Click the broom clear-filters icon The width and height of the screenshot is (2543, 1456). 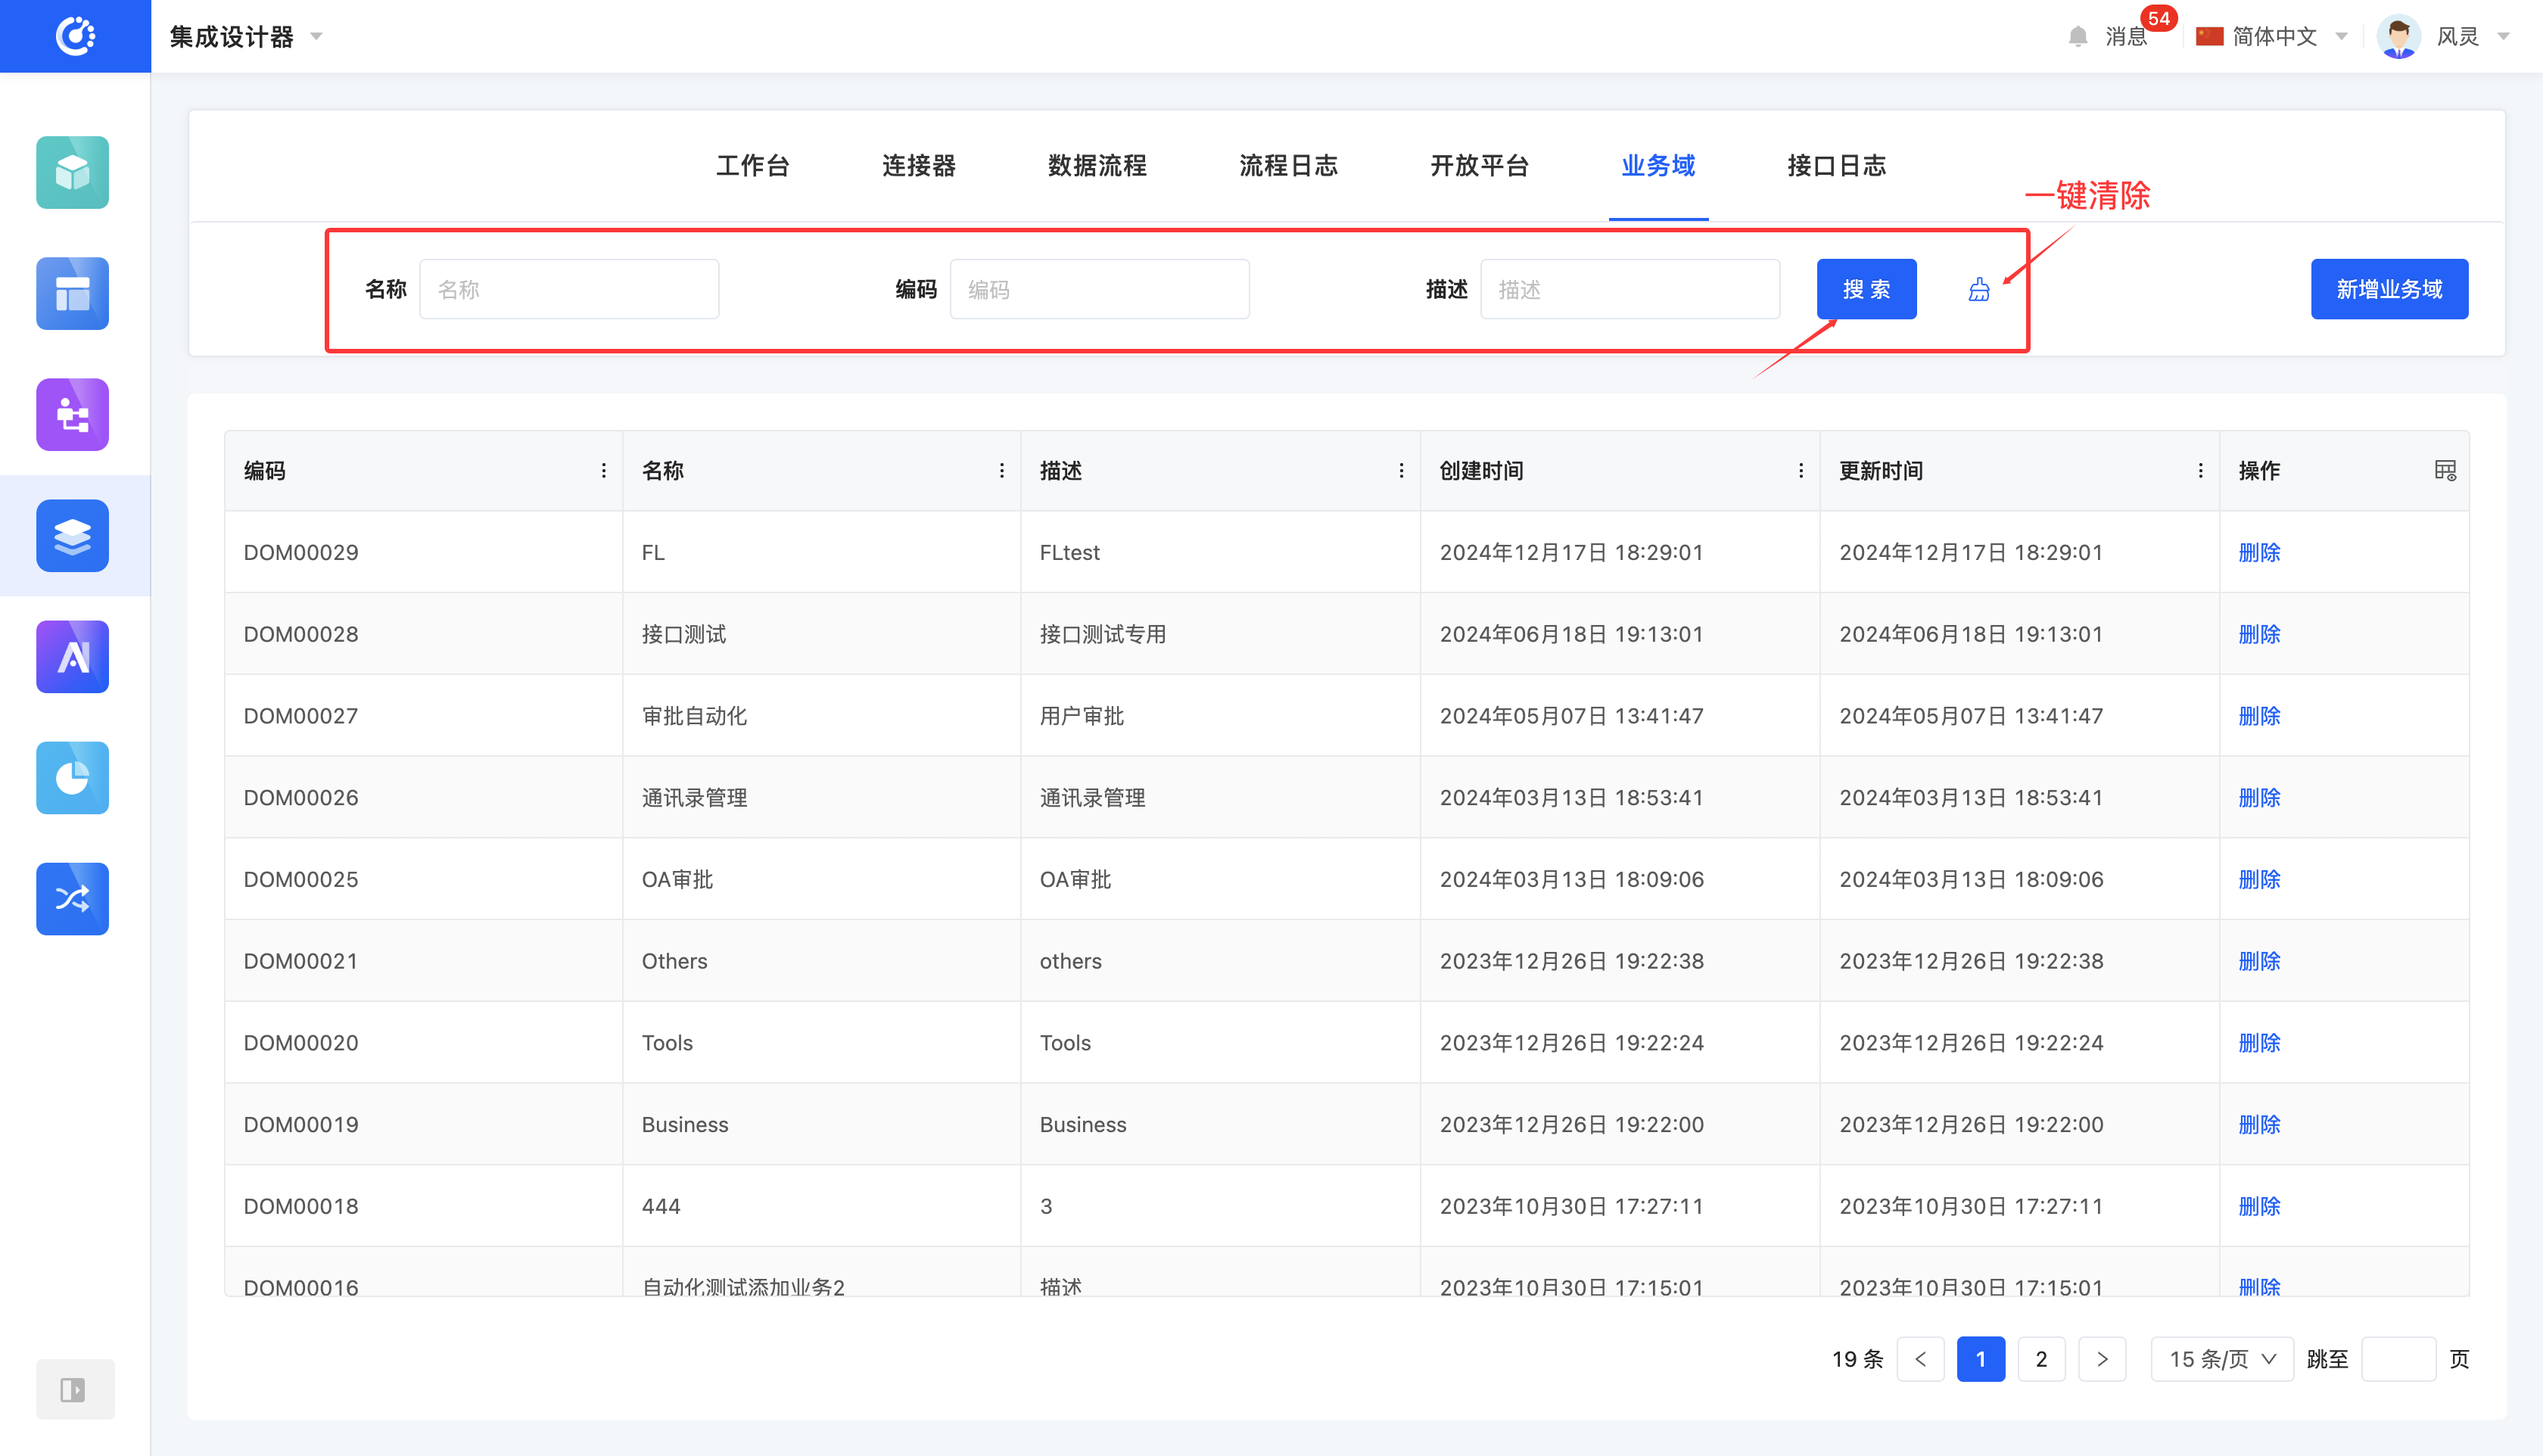(1978, 290)
